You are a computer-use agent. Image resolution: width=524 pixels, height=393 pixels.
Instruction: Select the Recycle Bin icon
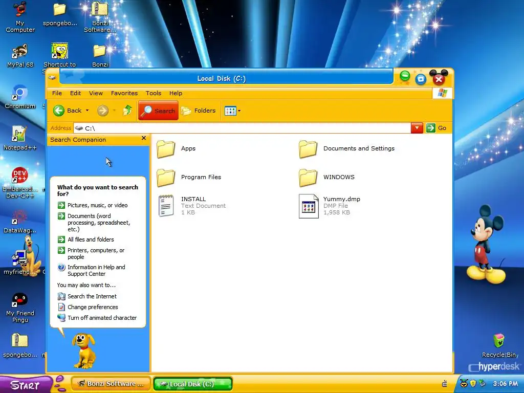(x=499, y=345)
